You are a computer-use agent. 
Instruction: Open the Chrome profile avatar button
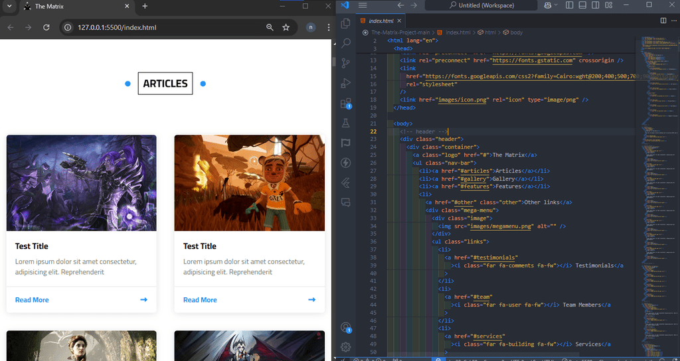311,27
